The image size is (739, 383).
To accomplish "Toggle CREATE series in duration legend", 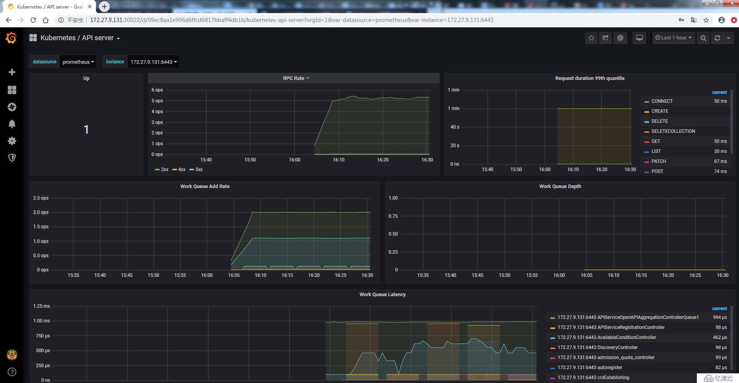I will coord(660,111).
